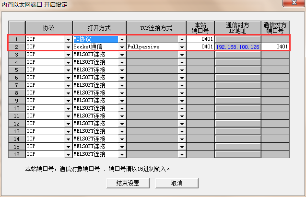Open protocol dropdown in row 1
Screen dimensions: 306x197
click(68, 39)
